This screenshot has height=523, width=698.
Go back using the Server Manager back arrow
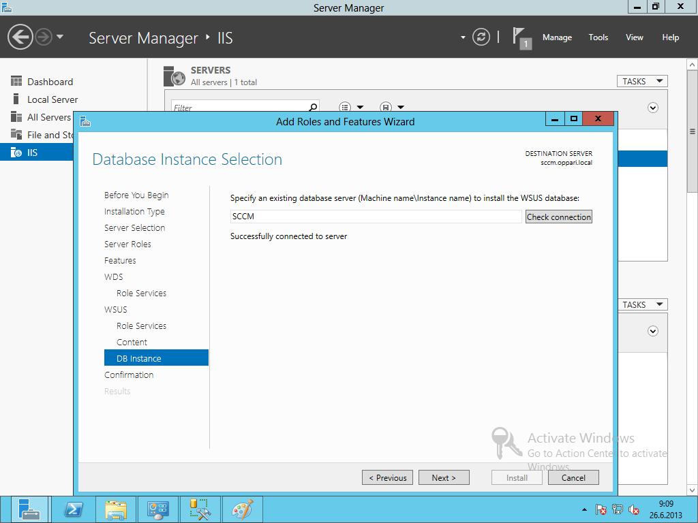click(20, 37)
